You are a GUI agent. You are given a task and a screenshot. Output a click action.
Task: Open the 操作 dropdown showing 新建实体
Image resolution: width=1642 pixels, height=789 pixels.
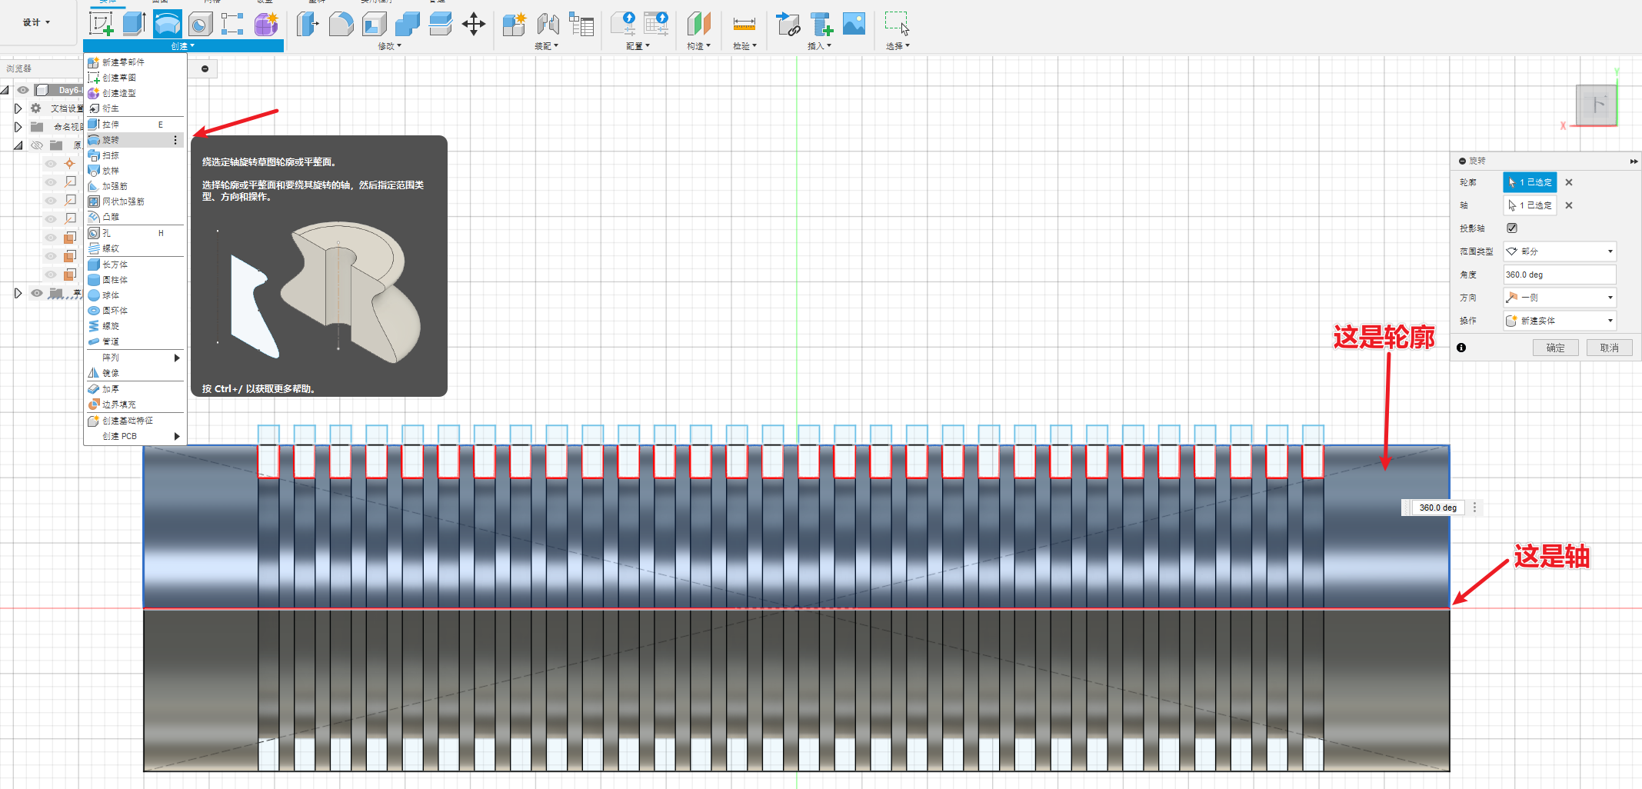[1559, 321]
